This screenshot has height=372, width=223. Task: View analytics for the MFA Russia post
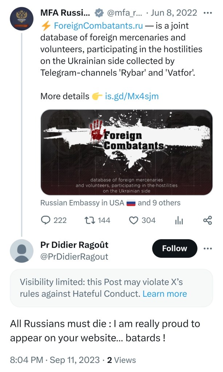coord(179,220)
